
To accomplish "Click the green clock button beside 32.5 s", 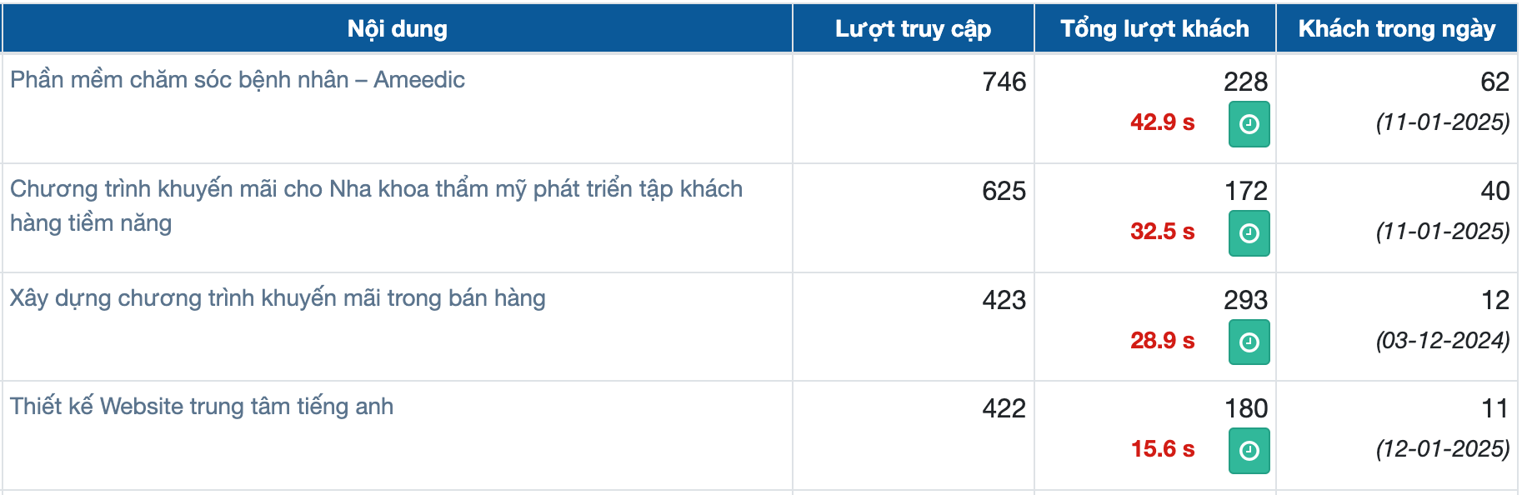I will pyautogui.click(x=1249, y=233).
